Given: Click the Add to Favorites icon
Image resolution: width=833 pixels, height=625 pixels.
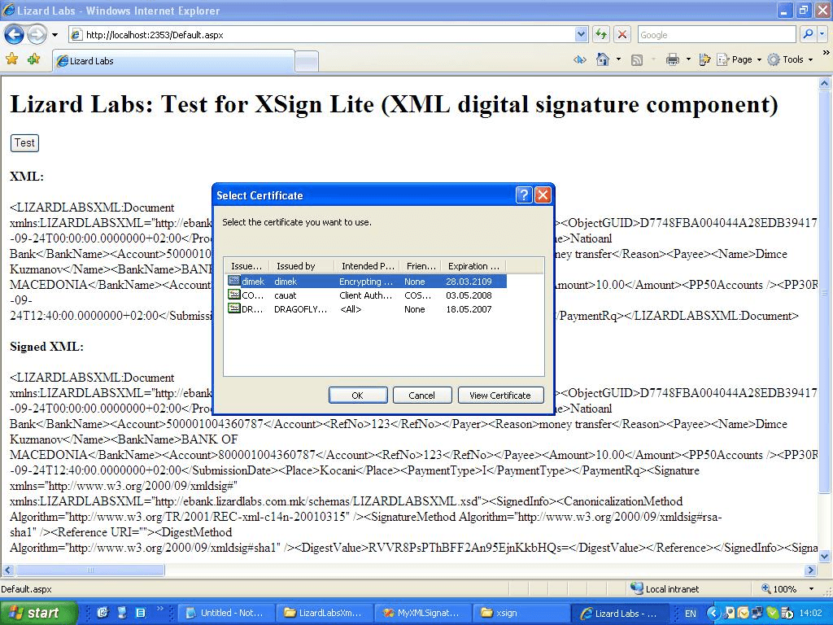Looking at the screenshot, I should point(33,59).
